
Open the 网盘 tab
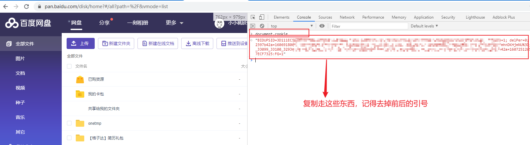(76, 23)
